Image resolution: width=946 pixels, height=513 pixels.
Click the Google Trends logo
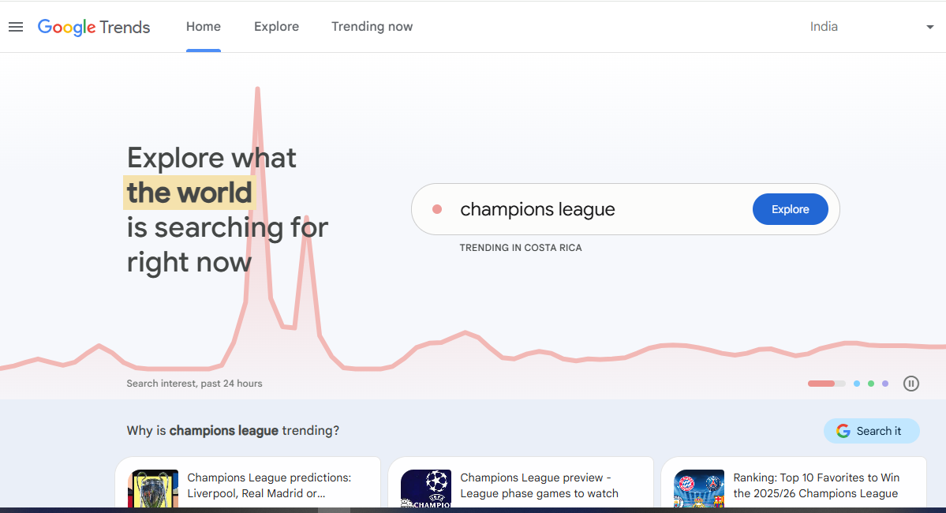pos(94,27)
